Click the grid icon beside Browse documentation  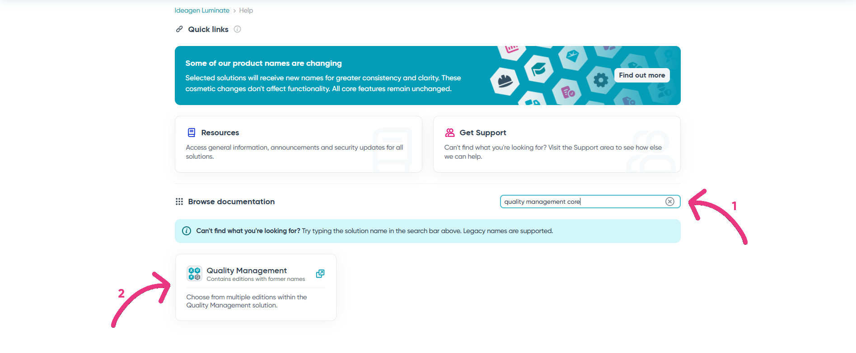coord(179,202)
